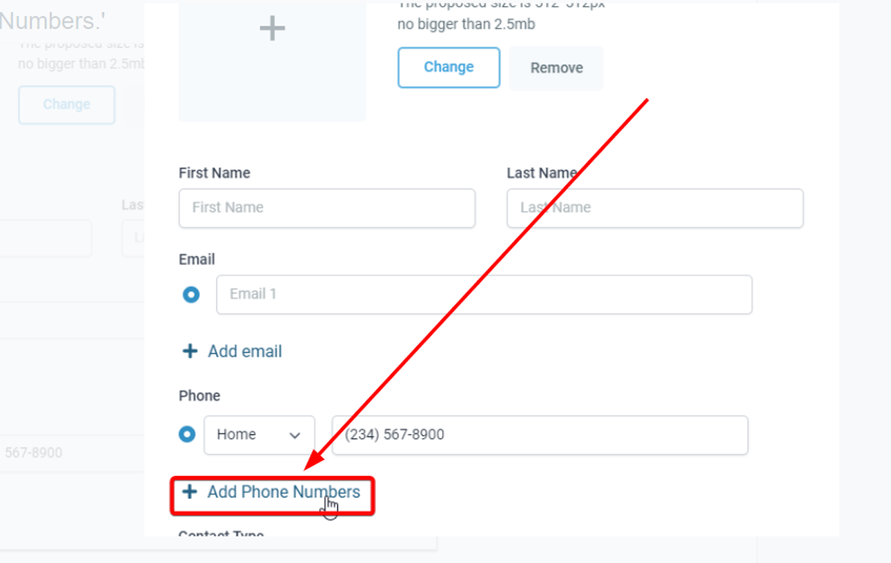This screenshot has height=563, width=891.
Task: Click the Email section label
Action: click(x=197, y=259)
